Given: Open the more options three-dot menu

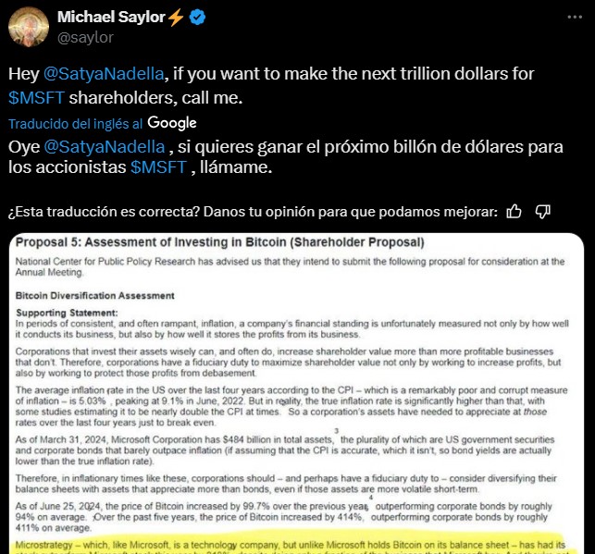Looking at the screenshot, I should pos(575,17).
